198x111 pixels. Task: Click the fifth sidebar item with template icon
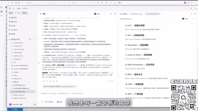click(12, 34)
